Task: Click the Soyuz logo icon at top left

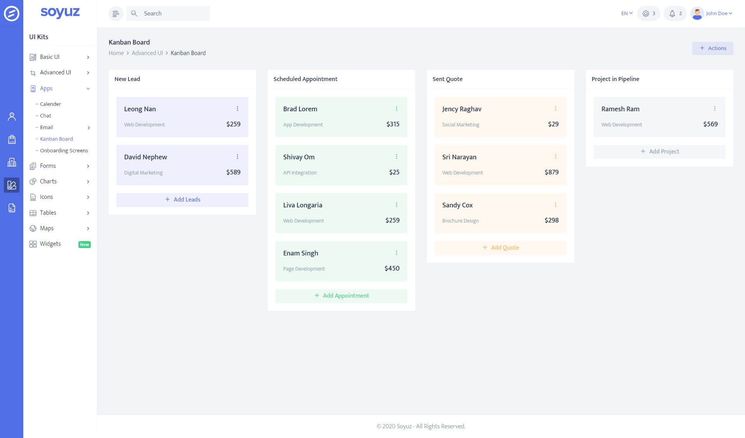Action: pyautogui.click(x=12, y=14)
